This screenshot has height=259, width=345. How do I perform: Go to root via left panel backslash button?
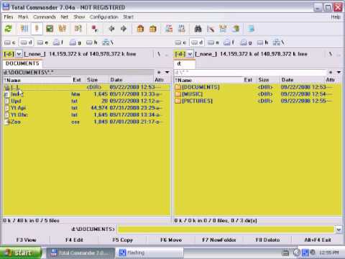point(159,54)
